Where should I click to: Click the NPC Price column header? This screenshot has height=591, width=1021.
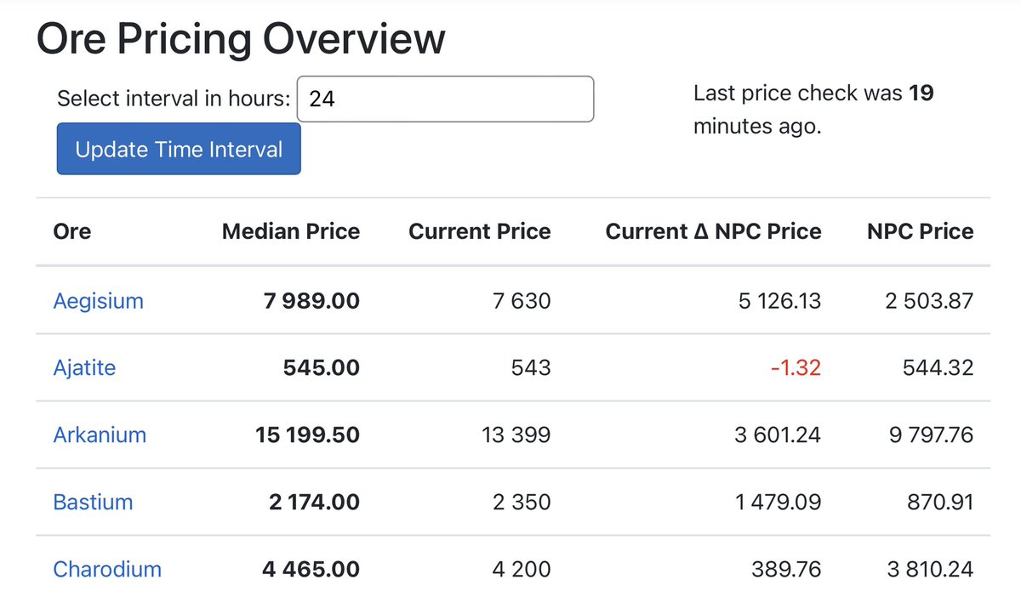point(921,231)
